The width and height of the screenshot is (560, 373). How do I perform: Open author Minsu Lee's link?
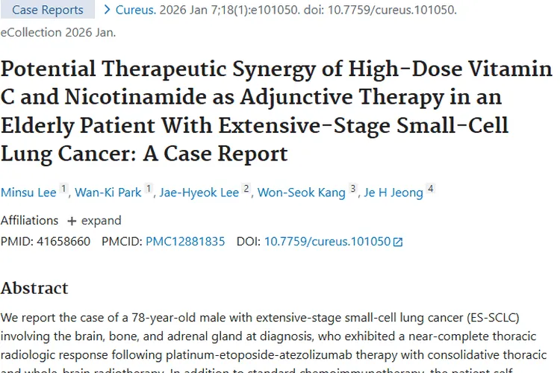28,192
